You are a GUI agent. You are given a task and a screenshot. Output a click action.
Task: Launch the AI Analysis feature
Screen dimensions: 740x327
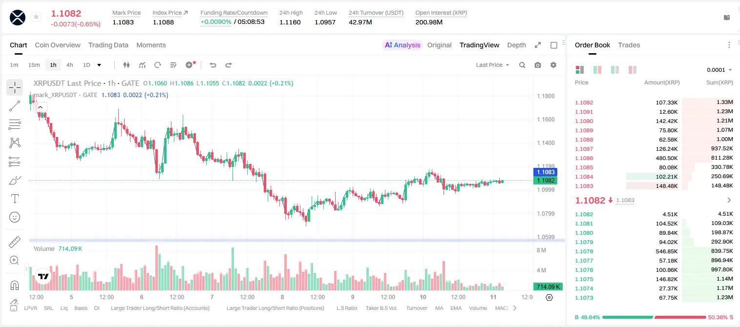(402, 45)
